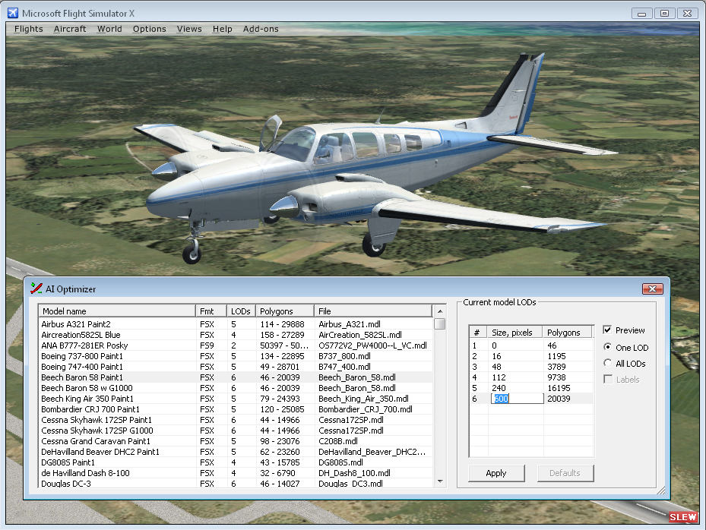Screen dimensions: 706x530
Task: Toggle the Labels checkbox
Action: [x=607, y=379]
